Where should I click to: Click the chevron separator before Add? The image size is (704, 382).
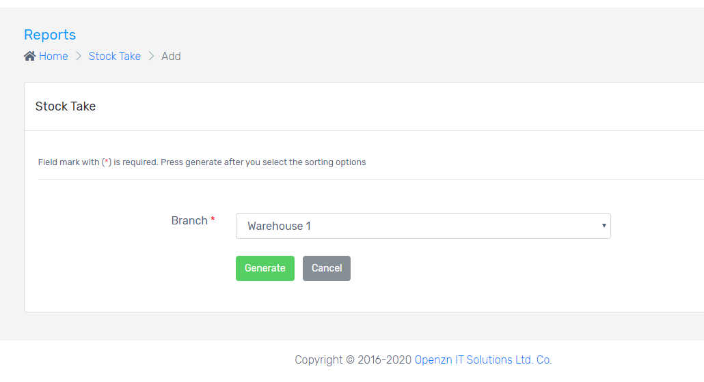(x=151, y=56)
